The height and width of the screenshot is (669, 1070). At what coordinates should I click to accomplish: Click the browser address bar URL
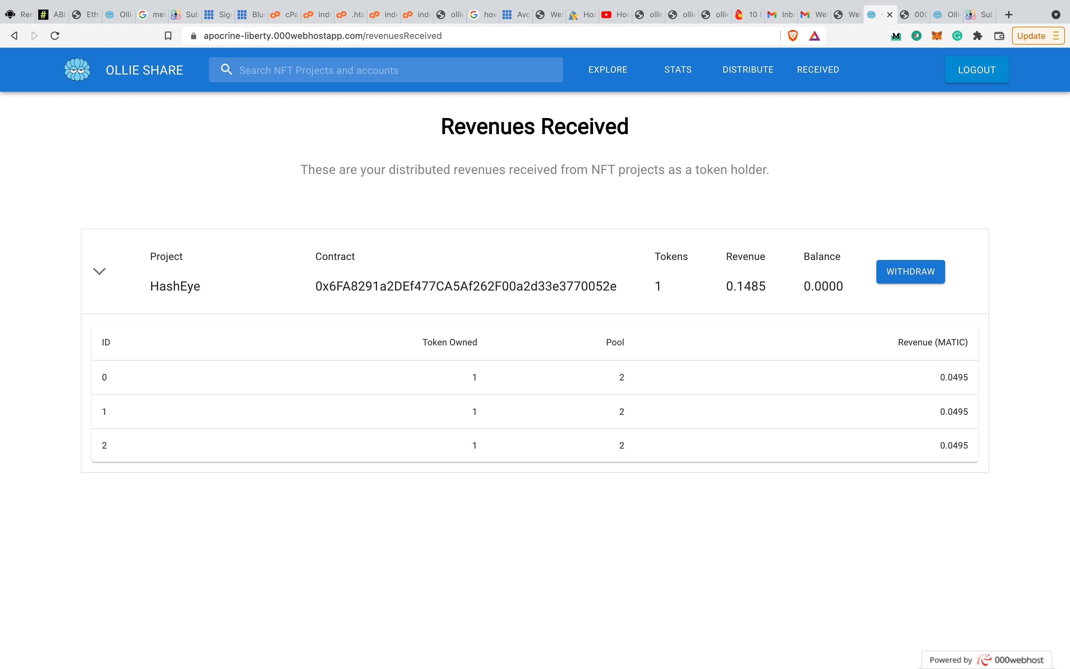coord(322,36)
